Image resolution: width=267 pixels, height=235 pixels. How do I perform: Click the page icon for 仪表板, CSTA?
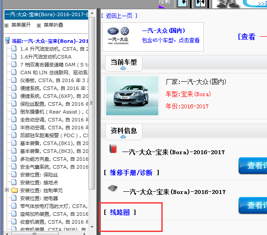14,80
